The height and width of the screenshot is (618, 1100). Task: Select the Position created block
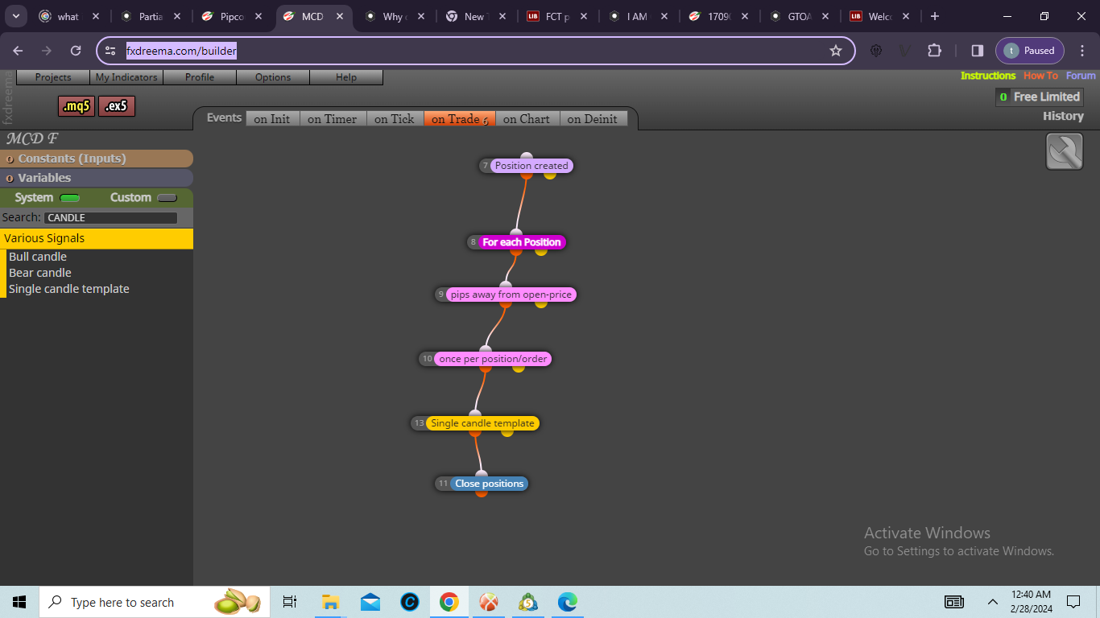coord(531,166)
